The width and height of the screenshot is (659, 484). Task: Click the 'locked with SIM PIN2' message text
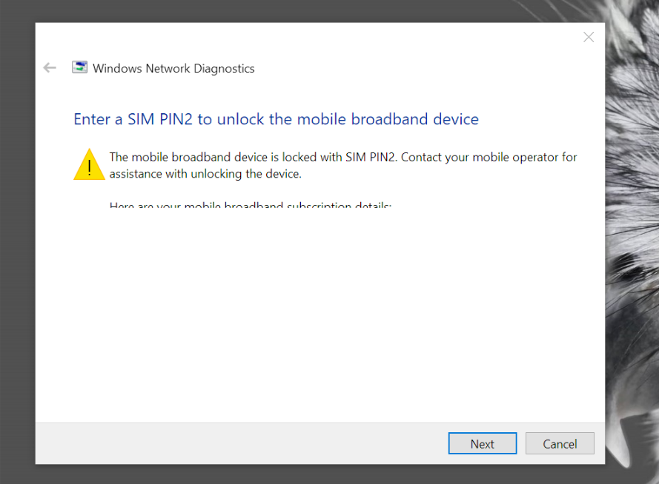coord(343,165)
